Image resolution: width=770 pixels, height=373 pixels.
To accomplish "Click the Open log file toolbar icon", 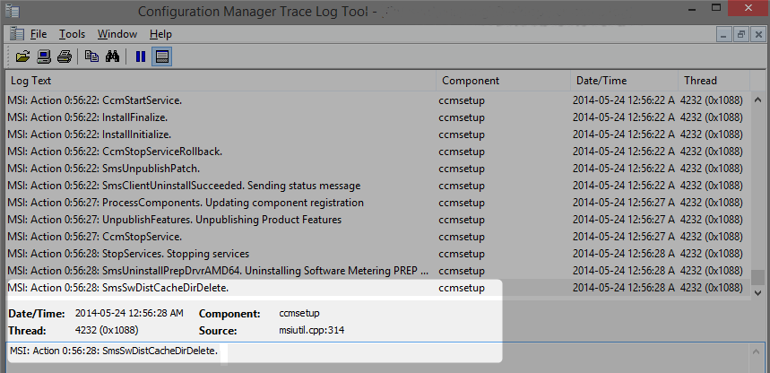I will pos(22,56).
